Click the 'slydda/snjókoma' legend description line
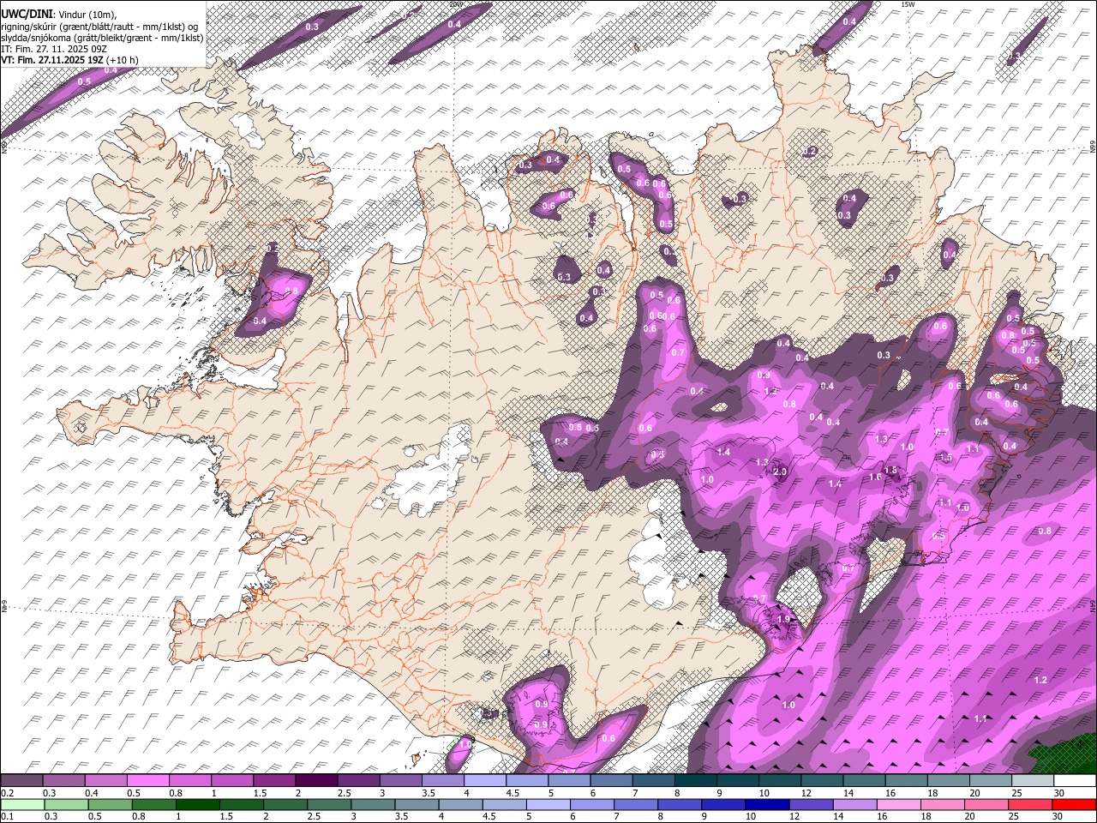The image size is (1097, 823). pyautogui.click(x=102, y=38)
